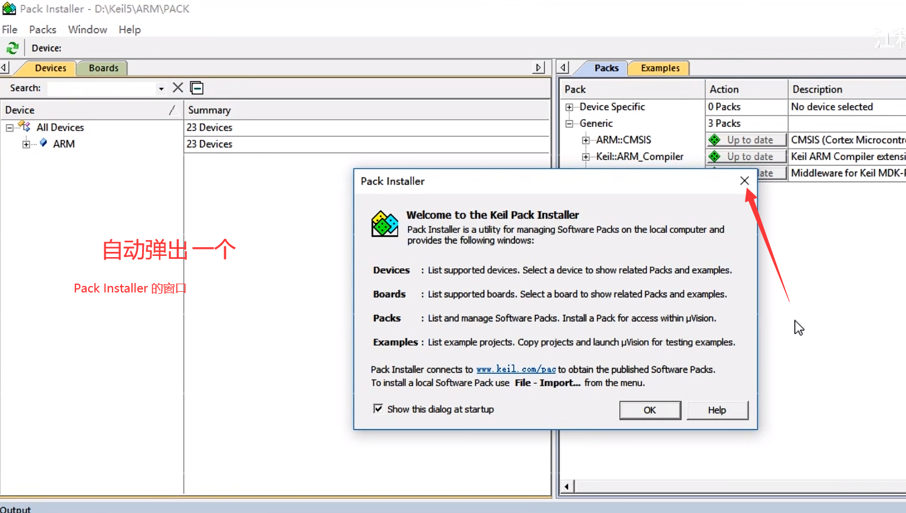Click the Keil logo in welcome dialog
Viewport: 906px width, 513px height.
[x=385, y=224]
